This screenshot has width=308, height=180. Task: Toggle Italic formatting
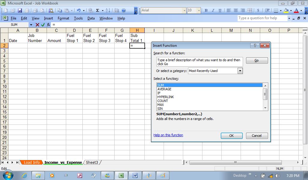(213, 10)
